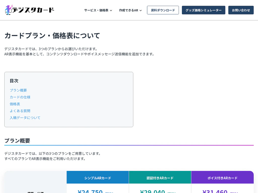Viewport: 258px width, 193px height.
Task: Select the 入稿データについて contents link
Action: point(25,118)
